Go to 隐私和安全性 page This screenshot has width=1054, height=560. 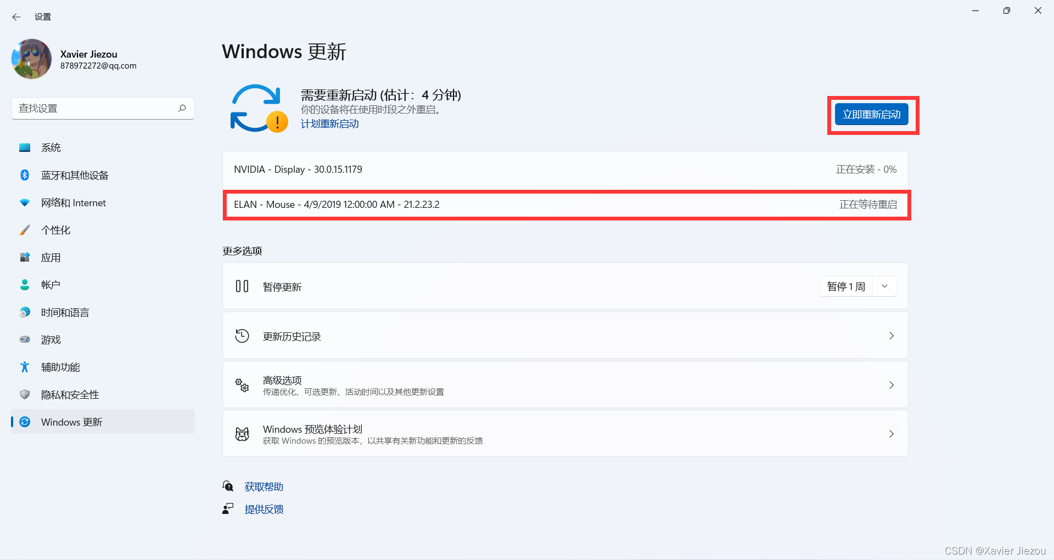tap(103, 394)
